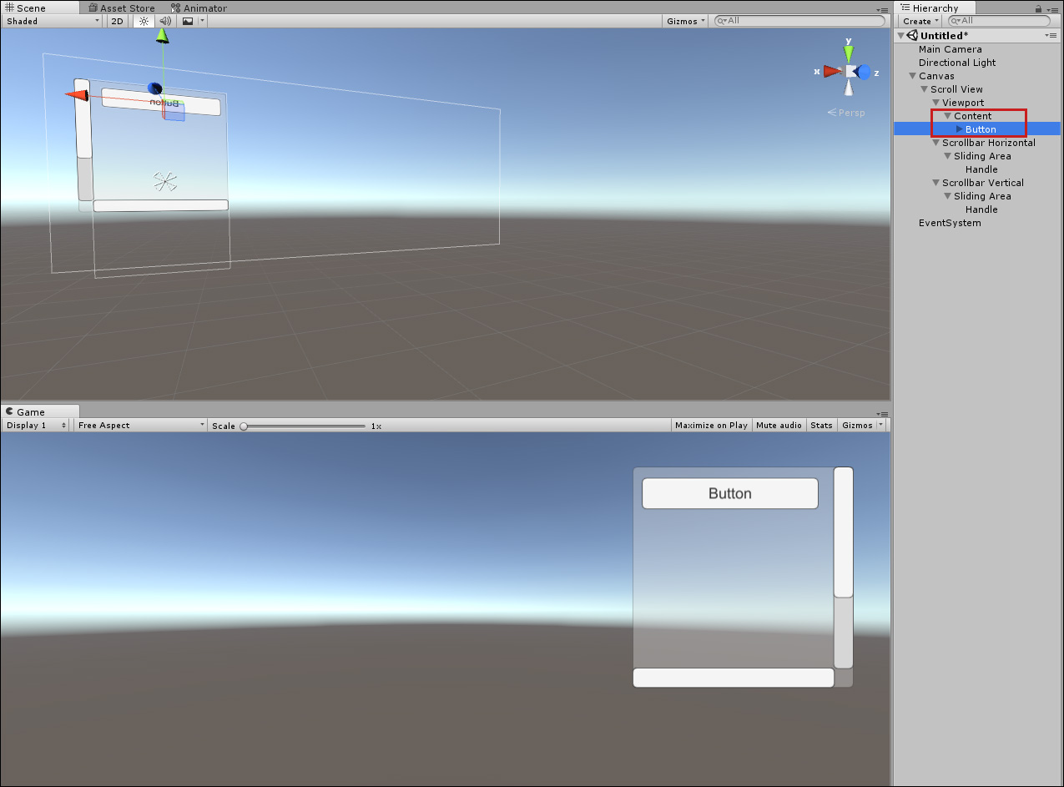Toggle scene effects image icon

pyautogui.click(x=188, y=21)
